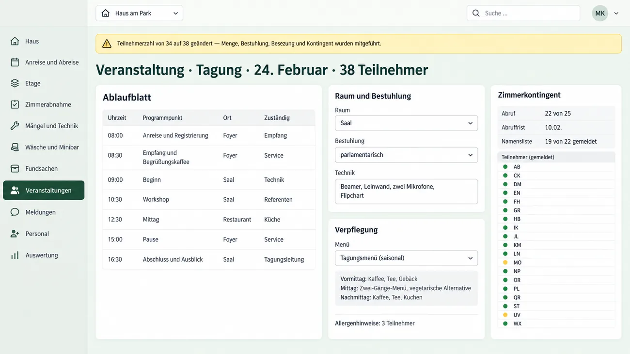Click the yellow status dot for UV
Viewport: 630px width, 354px height.
pos(505,315)
